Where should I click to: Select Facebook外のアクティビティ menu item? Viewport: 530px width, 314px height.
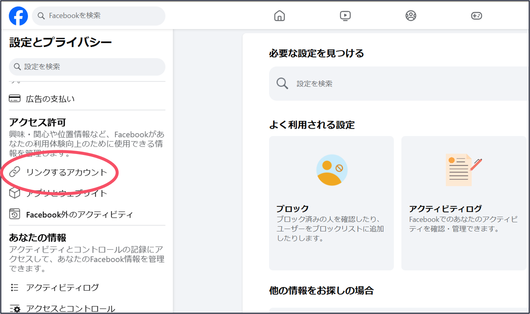coord(79,215)
